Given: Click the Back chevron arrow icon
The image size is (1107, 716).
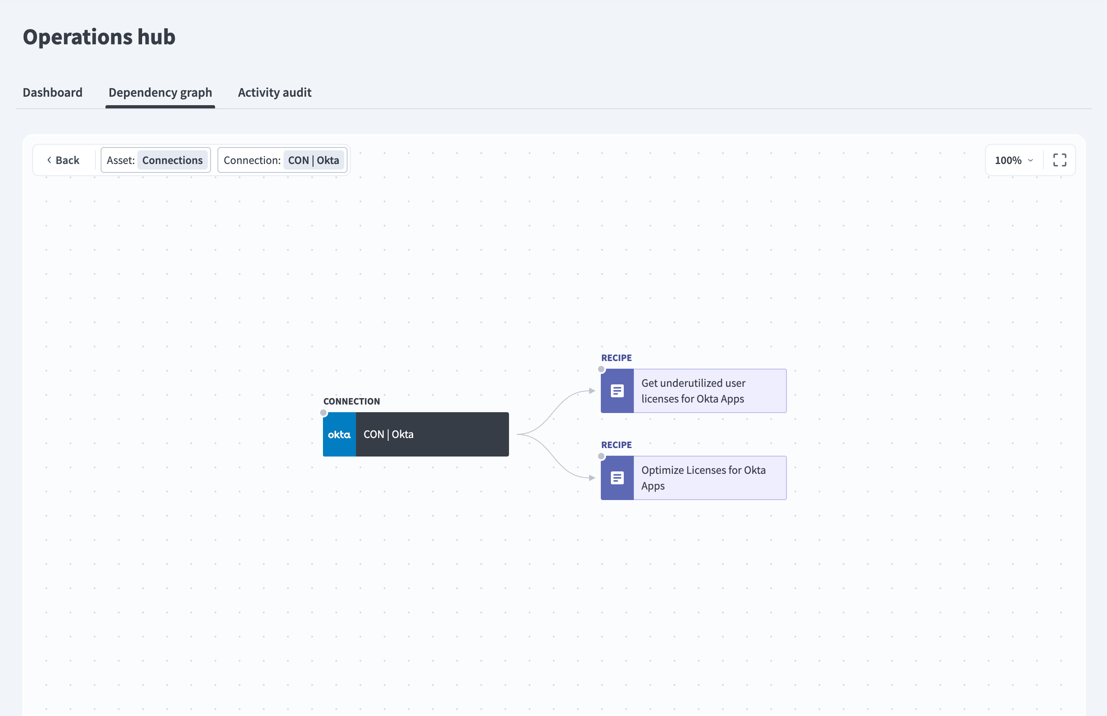Looking at the screenshot, I should 49,160.
